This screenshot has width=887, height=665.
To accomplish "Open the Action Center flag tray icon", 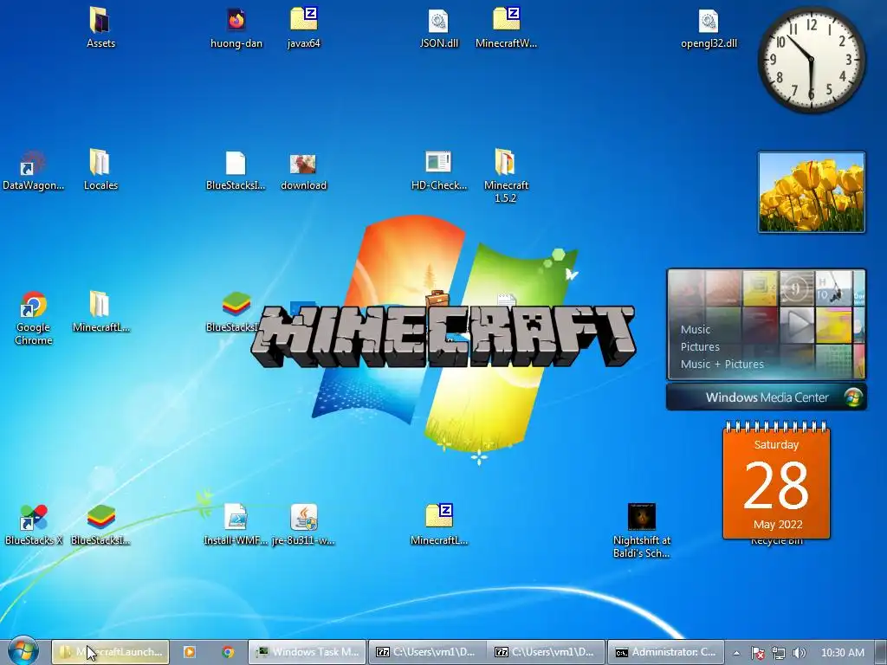I will (757, 653).
